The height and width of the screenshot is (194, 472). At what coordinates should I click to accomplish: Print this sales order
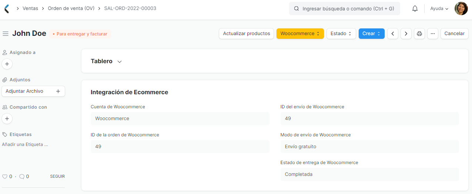[x=419, y=34]
